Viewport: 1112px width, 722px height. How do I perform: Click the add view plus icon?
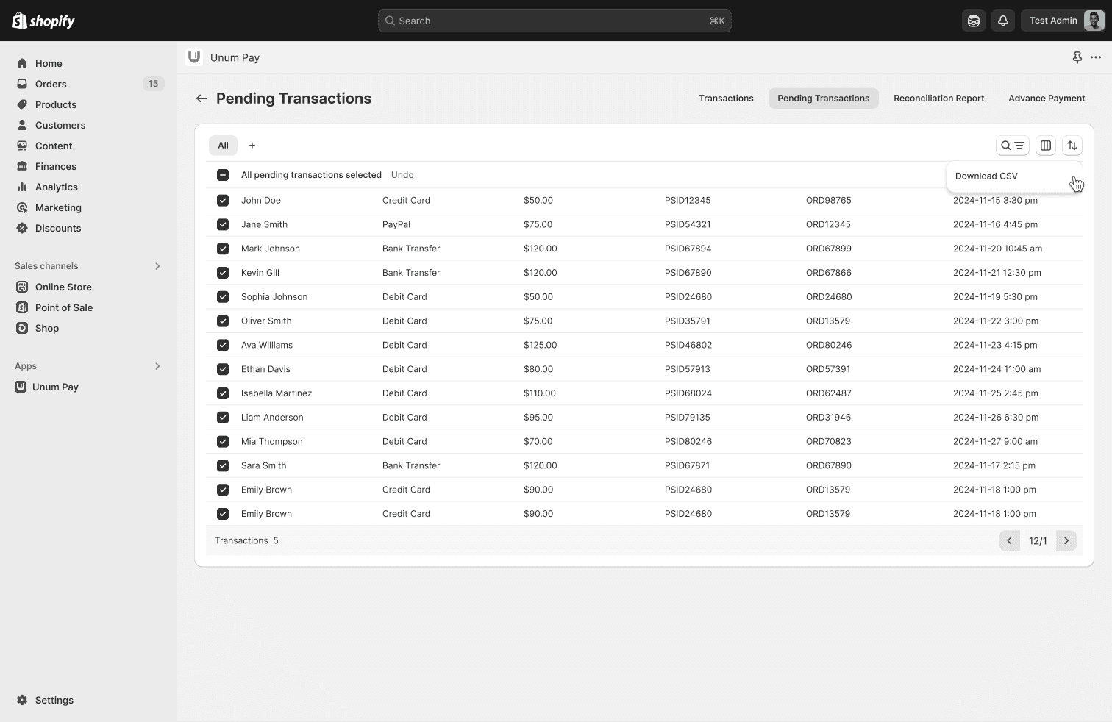tap(252, 146)
